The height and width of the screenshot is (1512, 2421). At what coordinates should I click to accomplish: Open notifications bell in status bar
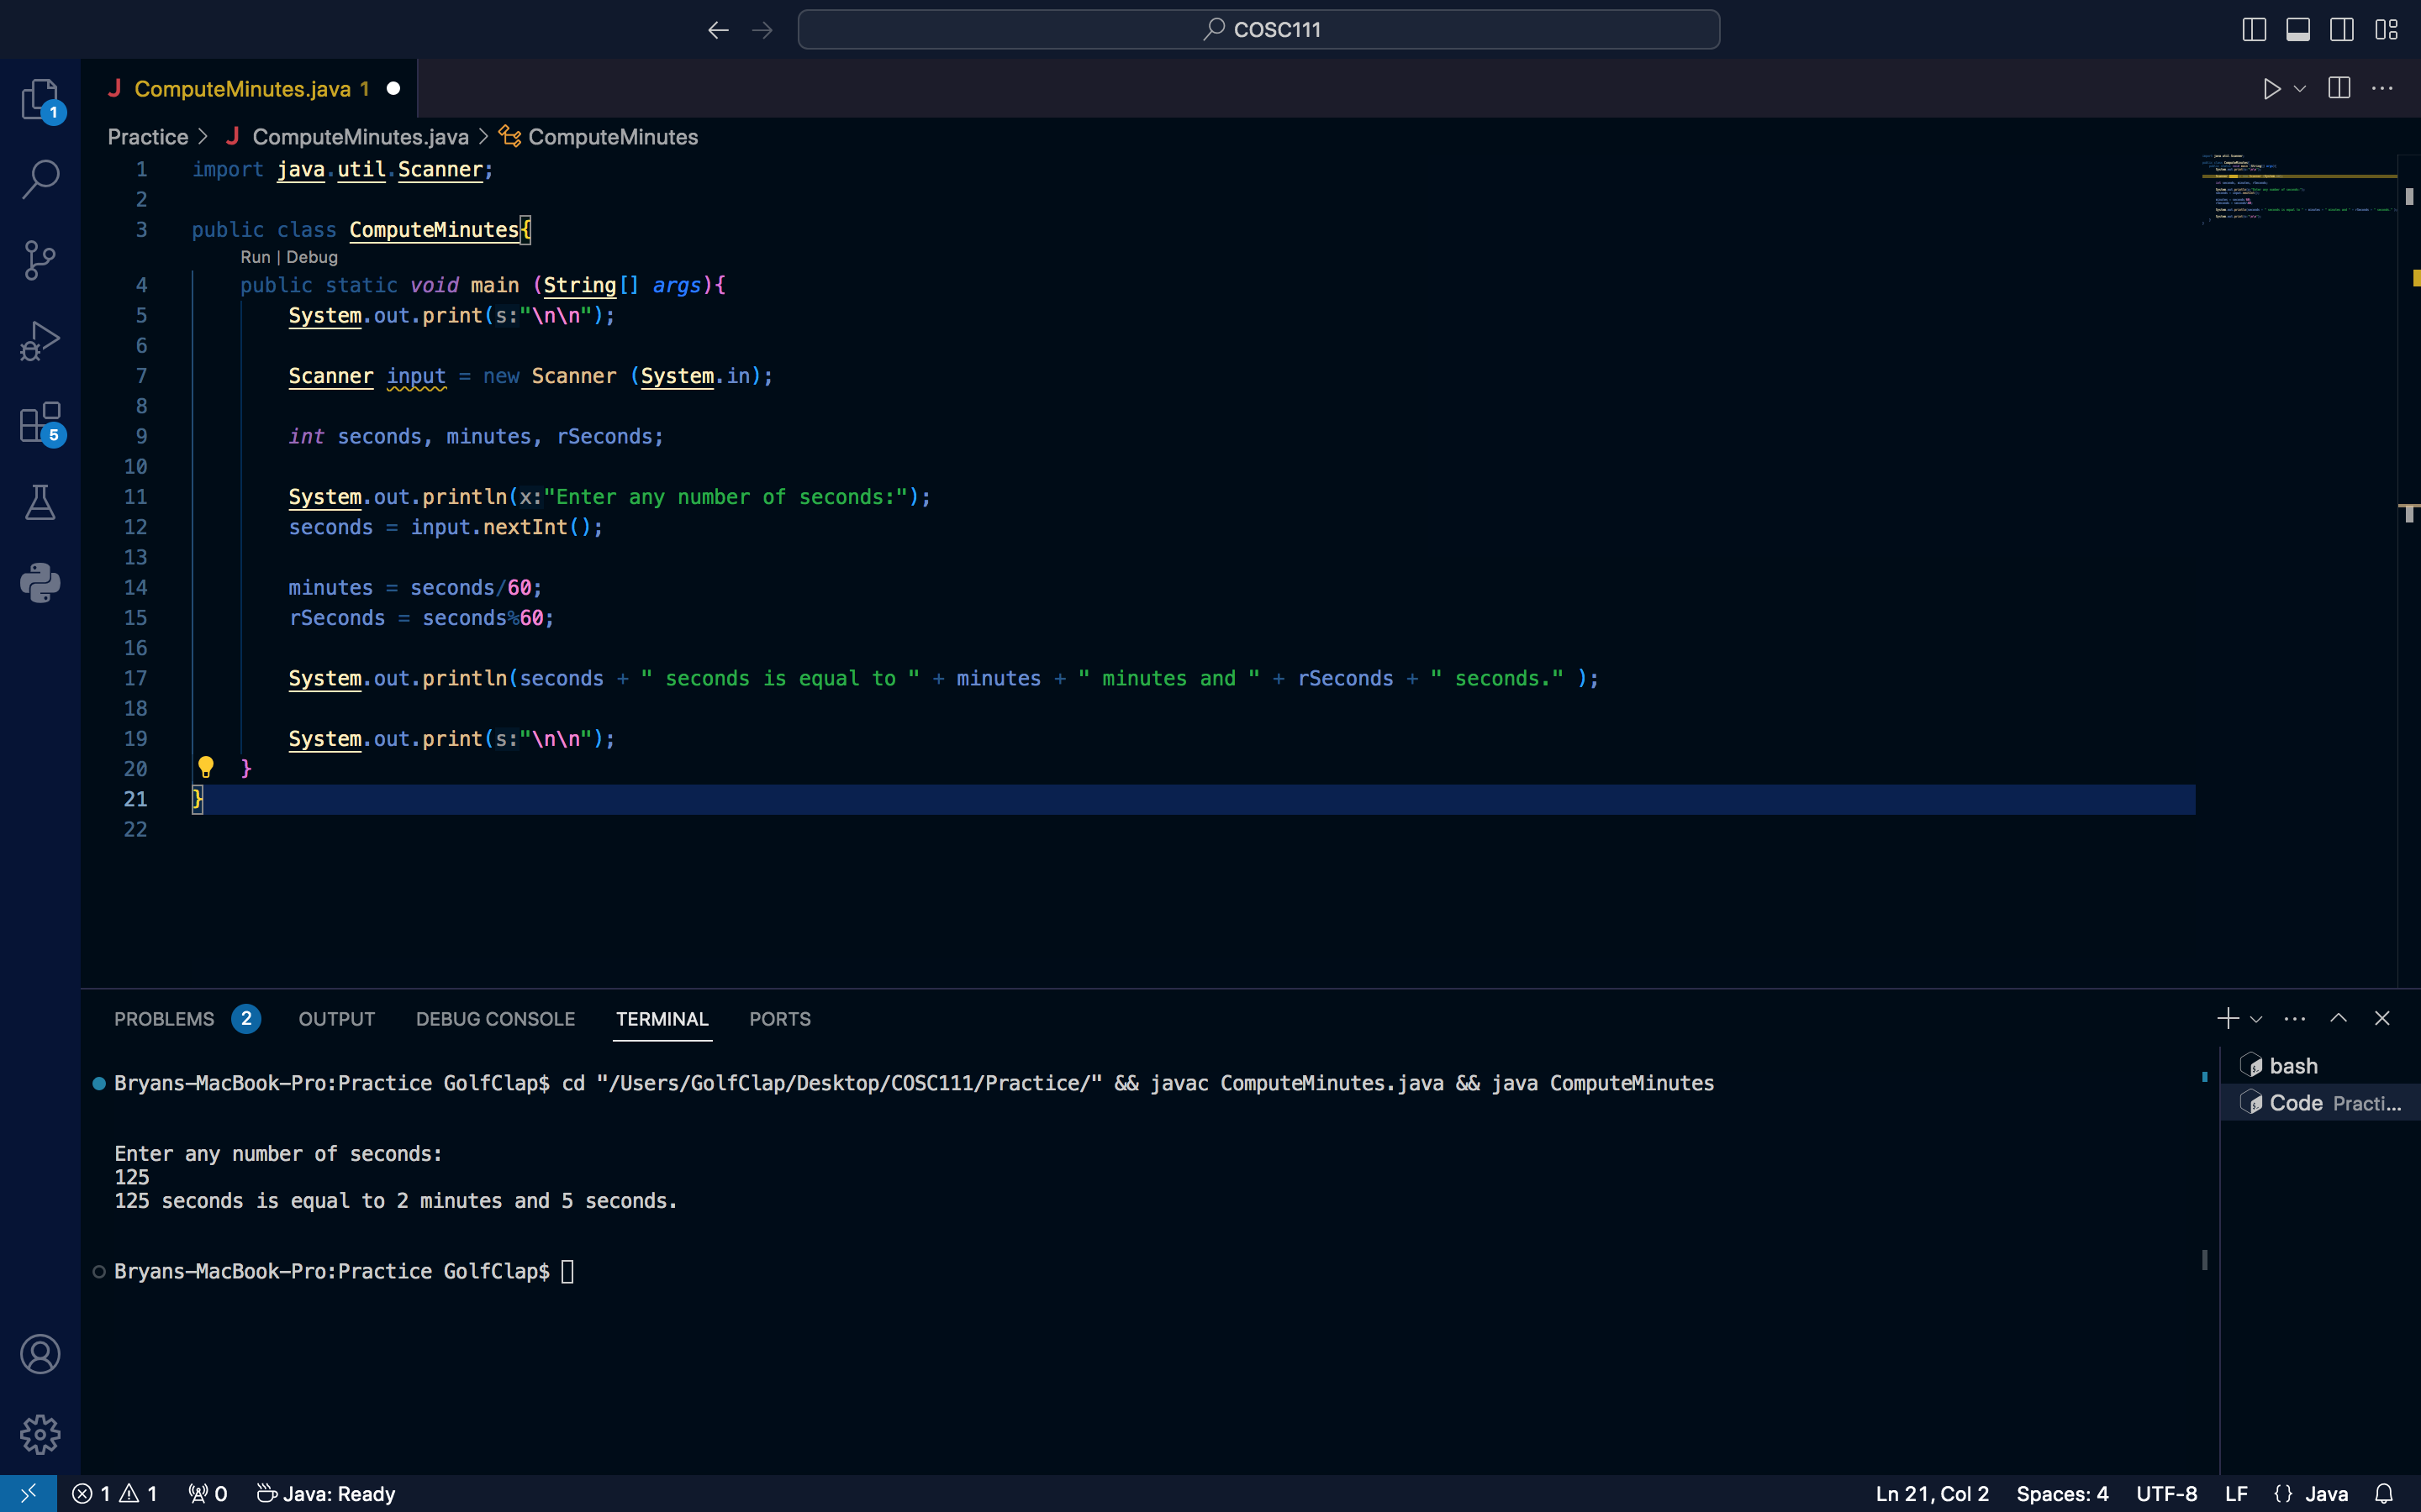tap(2384, 1493)
